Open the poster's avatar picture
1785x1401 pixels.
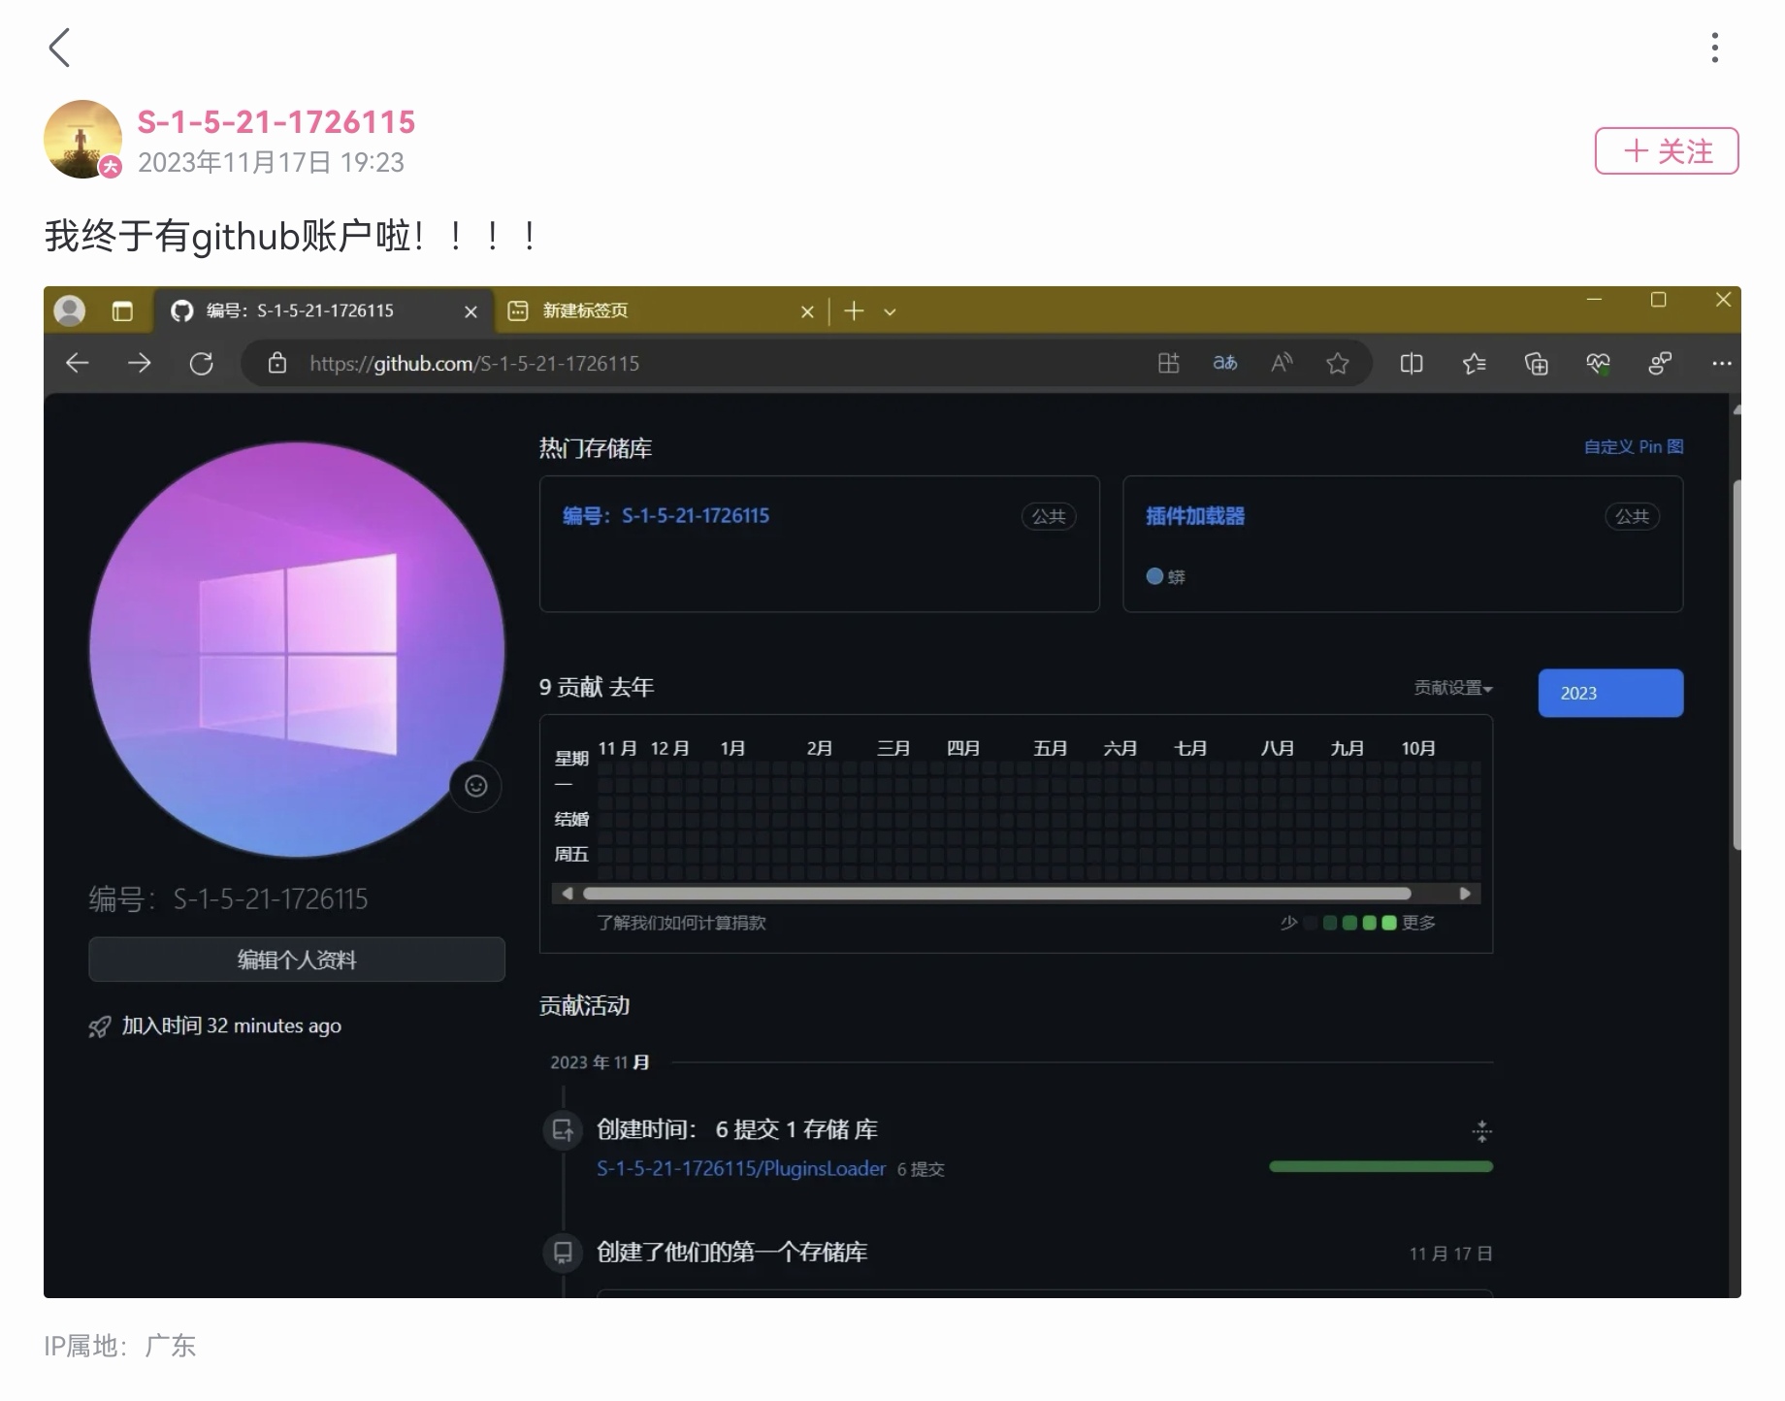click(82, 139)
